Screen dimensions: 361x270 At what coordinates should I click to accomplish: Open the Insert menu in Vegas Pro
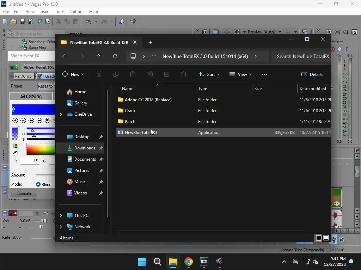[x=44, y=12]
